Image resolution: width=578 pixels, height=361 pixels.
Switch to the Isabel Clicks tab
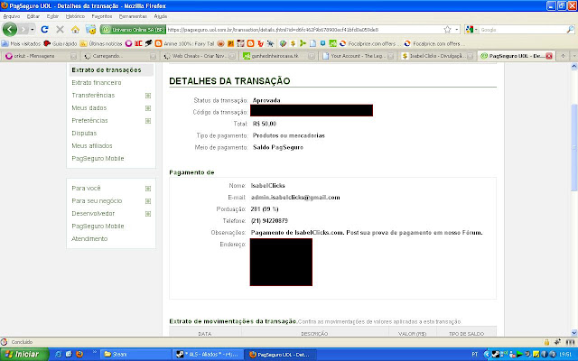coord(437,56)
